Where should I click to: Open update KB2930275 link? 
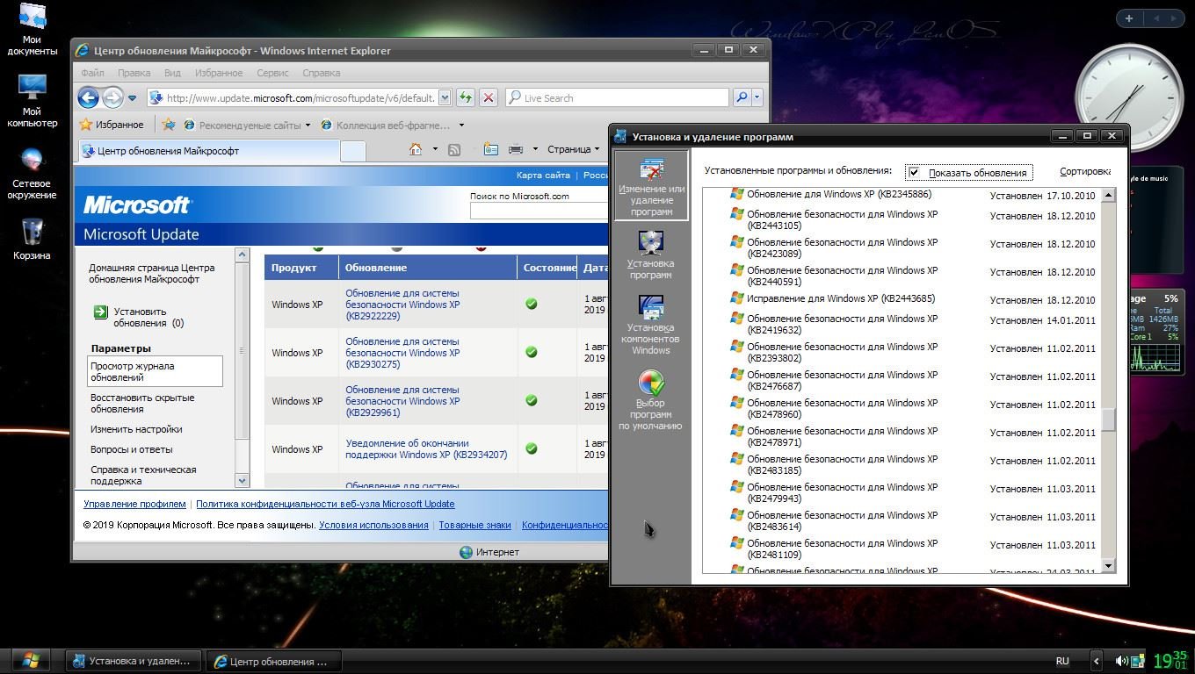point(402,353)
